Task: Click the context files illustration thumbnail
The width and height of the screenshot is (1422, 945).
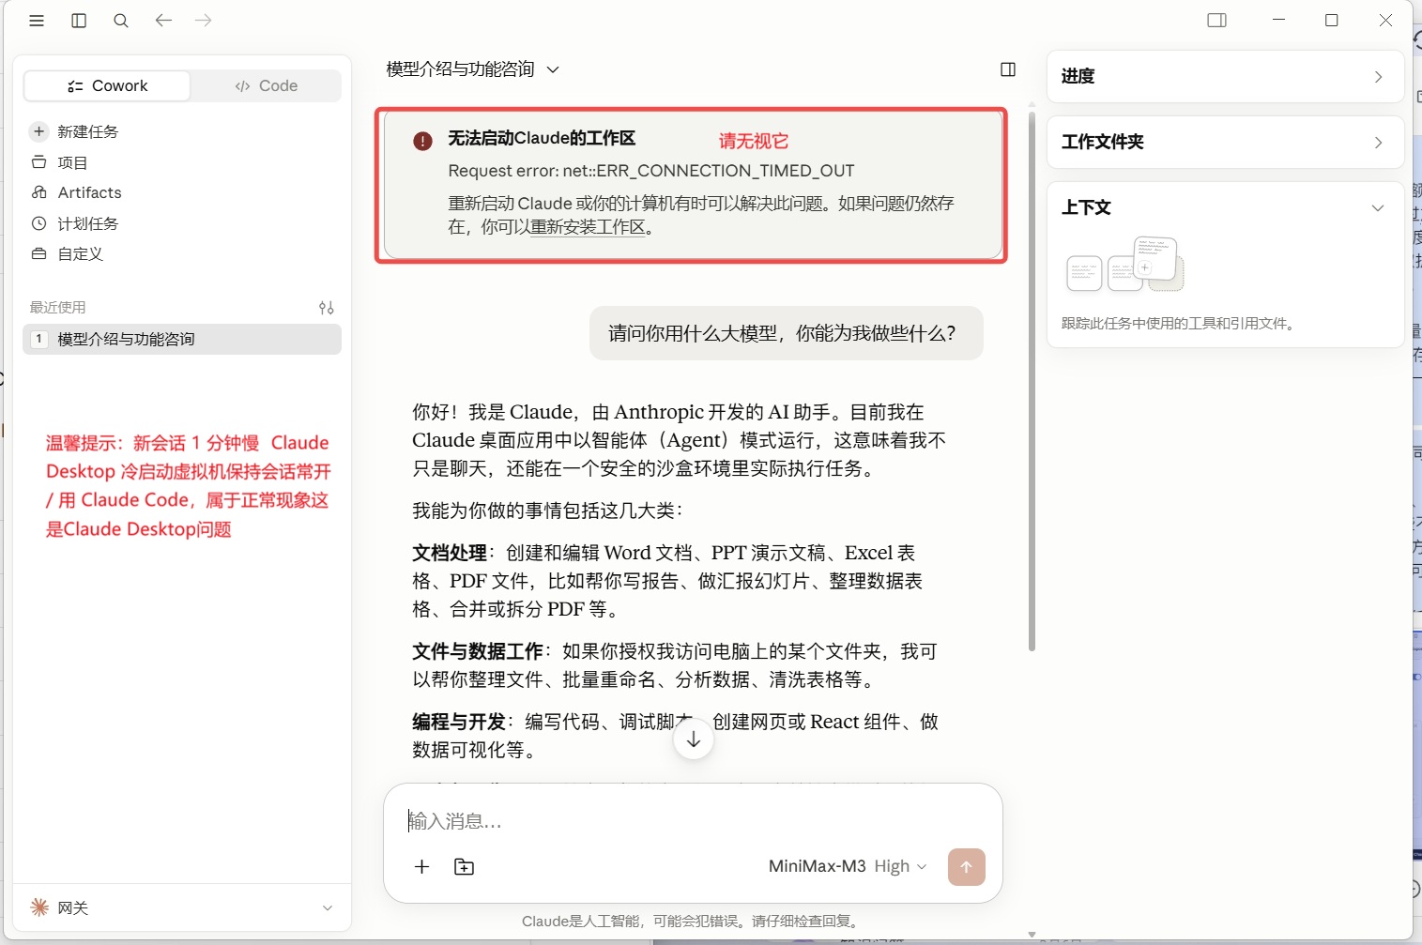Action: (x=1125, y=264)
